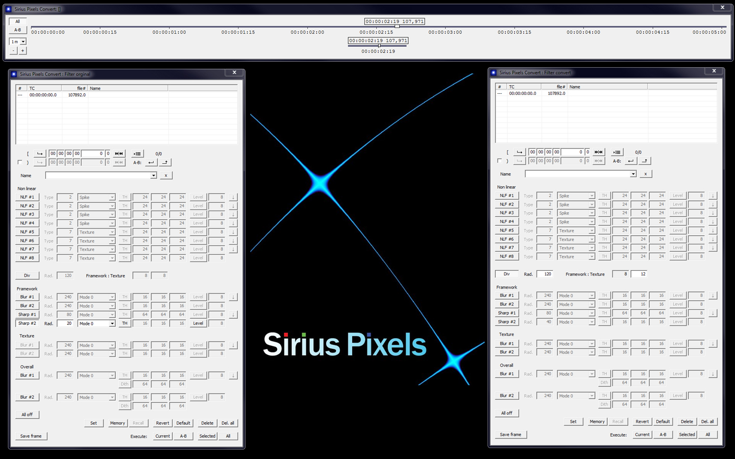Click the A-B up-arrow icon in Filter convert
Image resolution: width=735 pixels, height=459 pixels.
[645, 161]
